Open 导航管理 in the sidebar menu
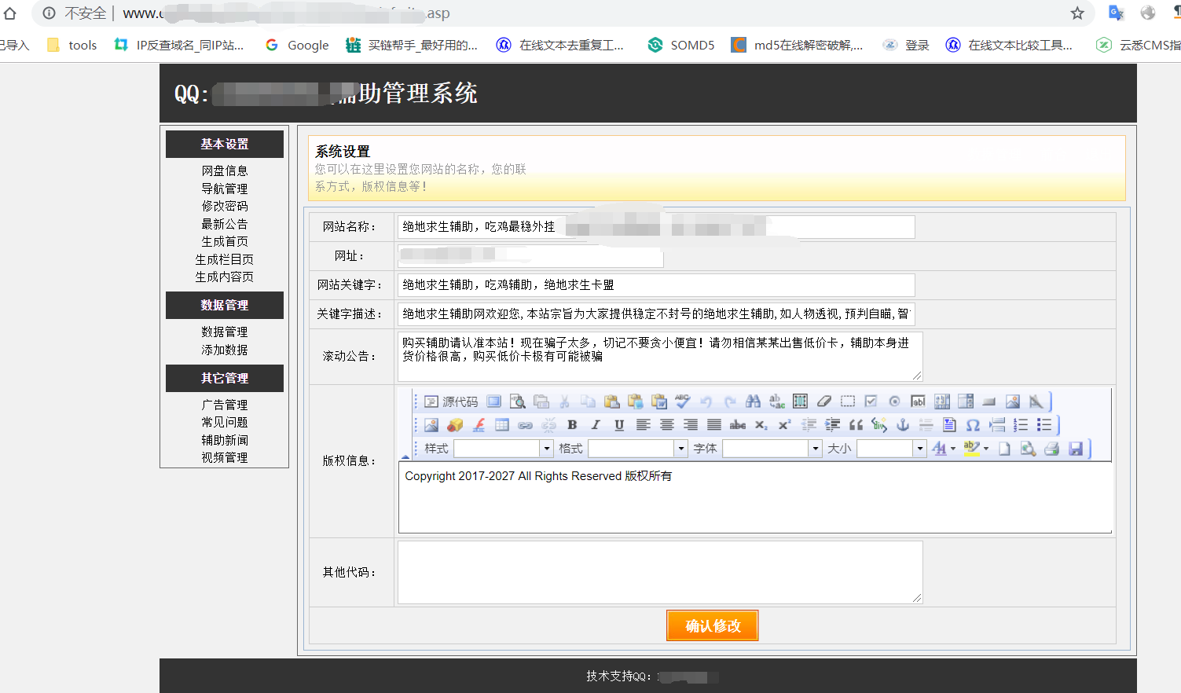1181x693 pixels. 225,189
